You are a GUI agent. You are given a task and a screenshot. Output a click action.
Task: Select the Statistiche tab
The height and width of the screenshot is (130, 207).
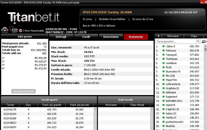click(136, 37)
